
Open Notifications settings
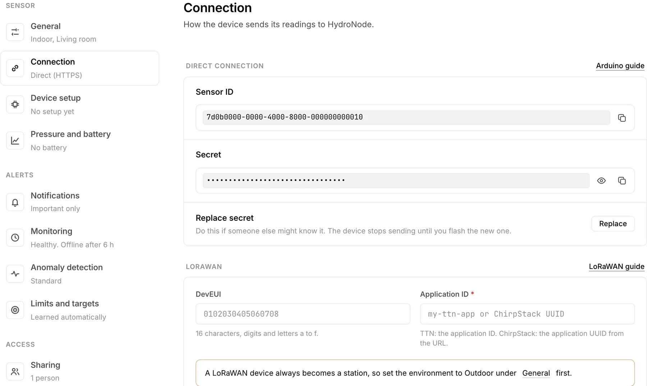coord(79,202)
